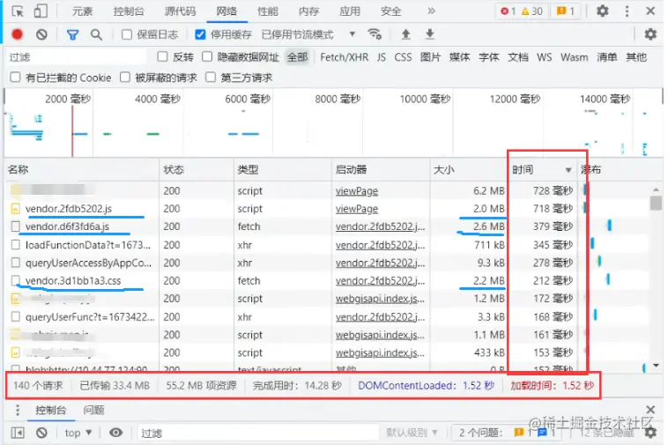This screenshot has width=668, height=445.
Task: Filter requests by 图片 type
Action: (x=430, y=57)
